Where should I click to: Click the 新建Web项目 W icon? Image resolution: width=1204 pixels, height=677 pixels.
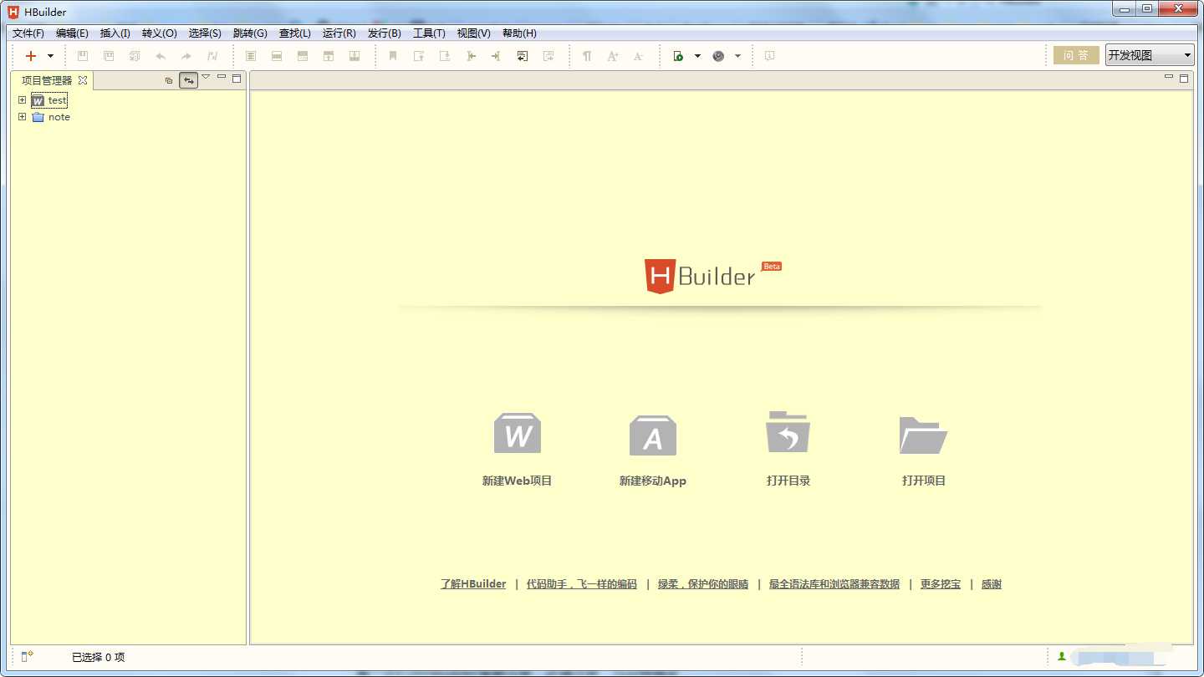tap(518, 433)
